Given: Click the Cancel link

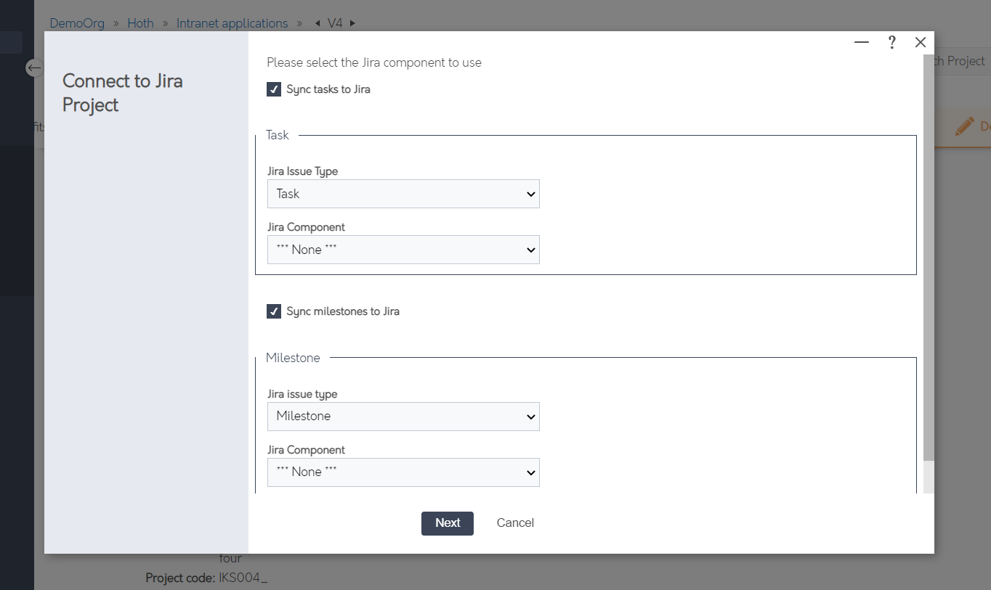Looking at the screenshot, I should [515, 523].
